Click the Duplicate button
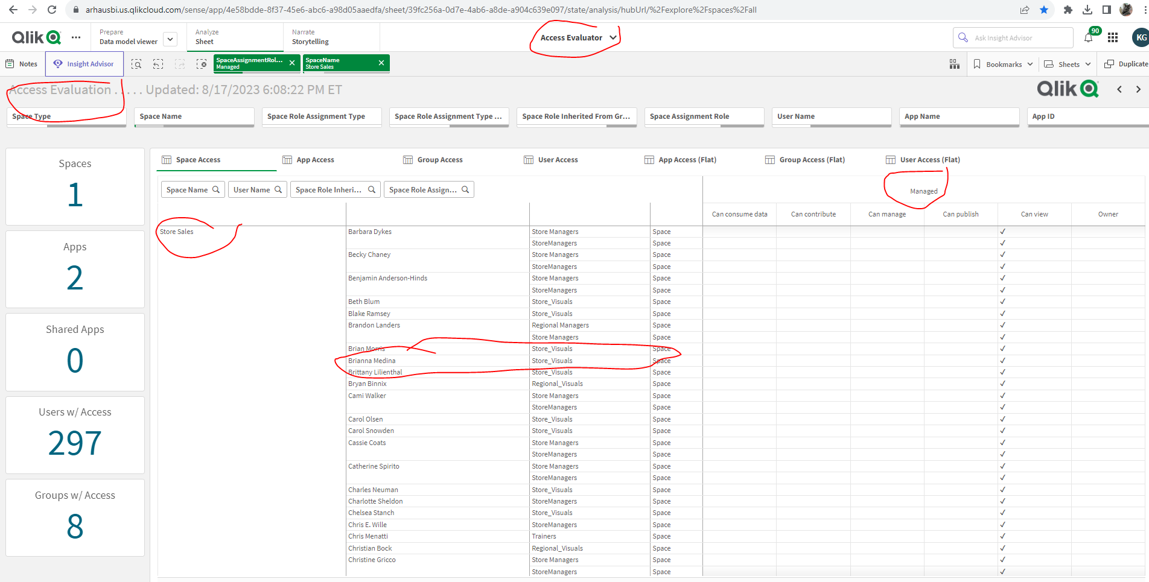Viewport: 1149px width, 582px height. click(1125, 63)
